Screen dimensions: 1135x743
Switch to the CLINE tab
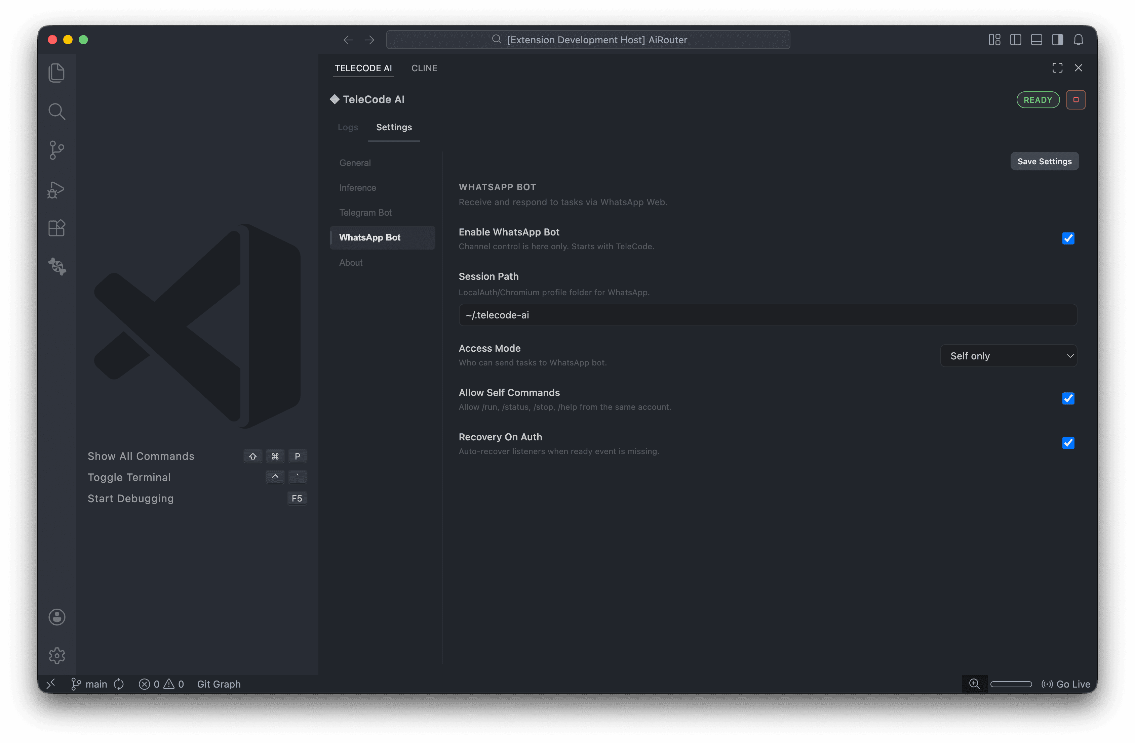[x=424, y=68]
